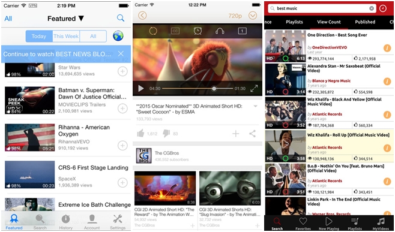
Task: Open Batman v. Superman video thumbnail
Action: pos(30,100)
